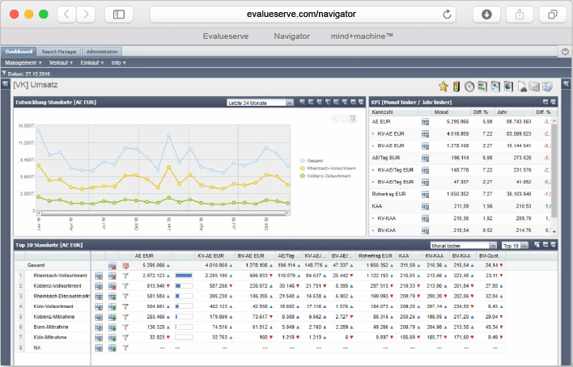
Task: Click the chart horizontal range slider
Action: [x=163, y=213]
